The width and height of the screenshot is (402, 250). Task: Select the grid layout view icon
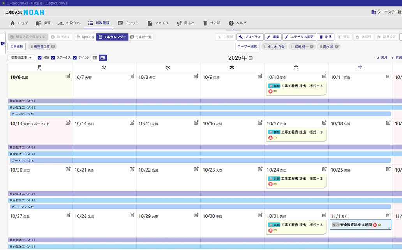click(x=102, y=58)
